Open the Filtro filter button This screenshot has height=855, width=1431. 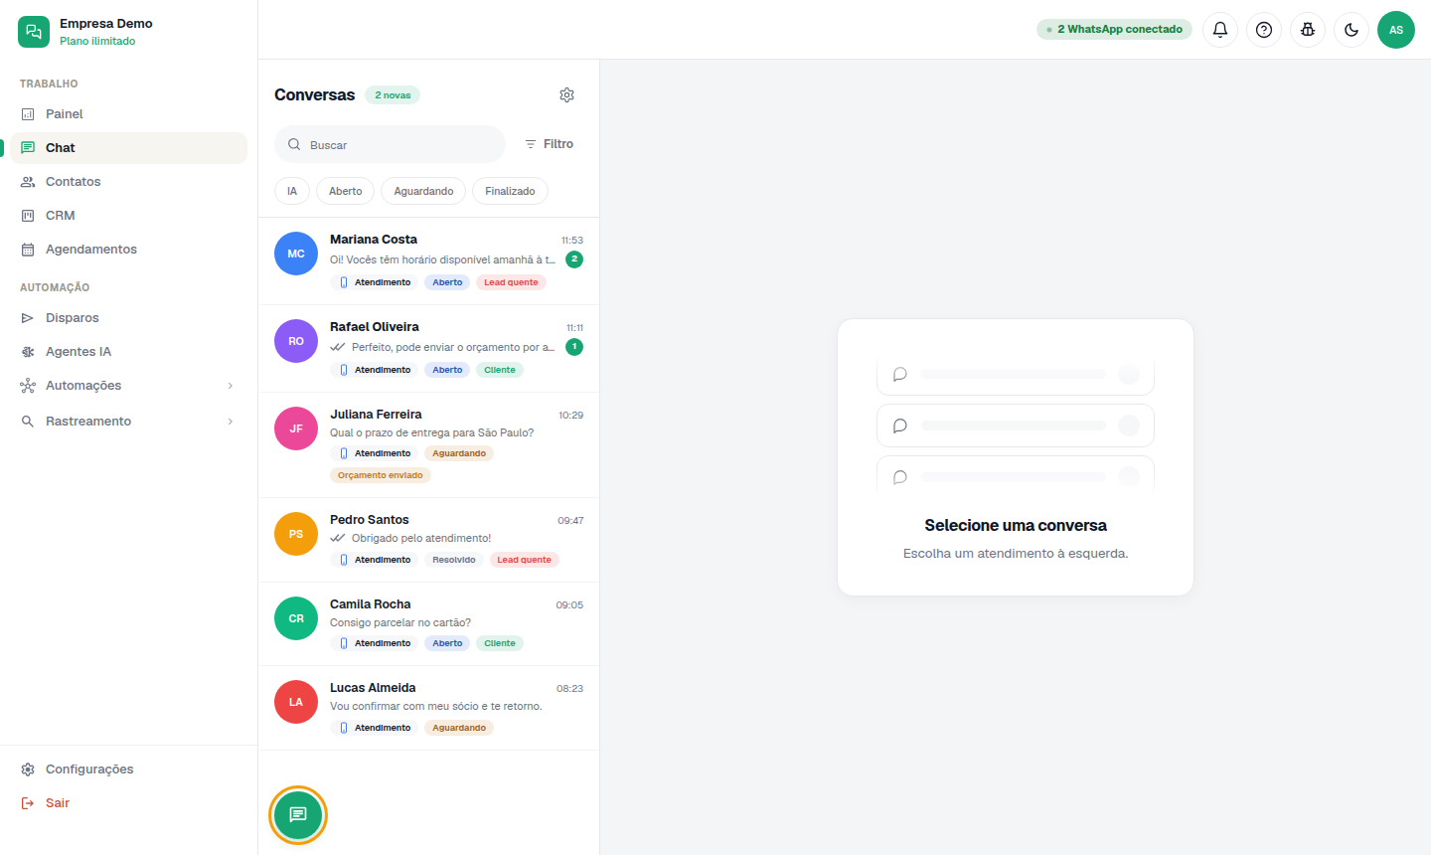[550, 144]
